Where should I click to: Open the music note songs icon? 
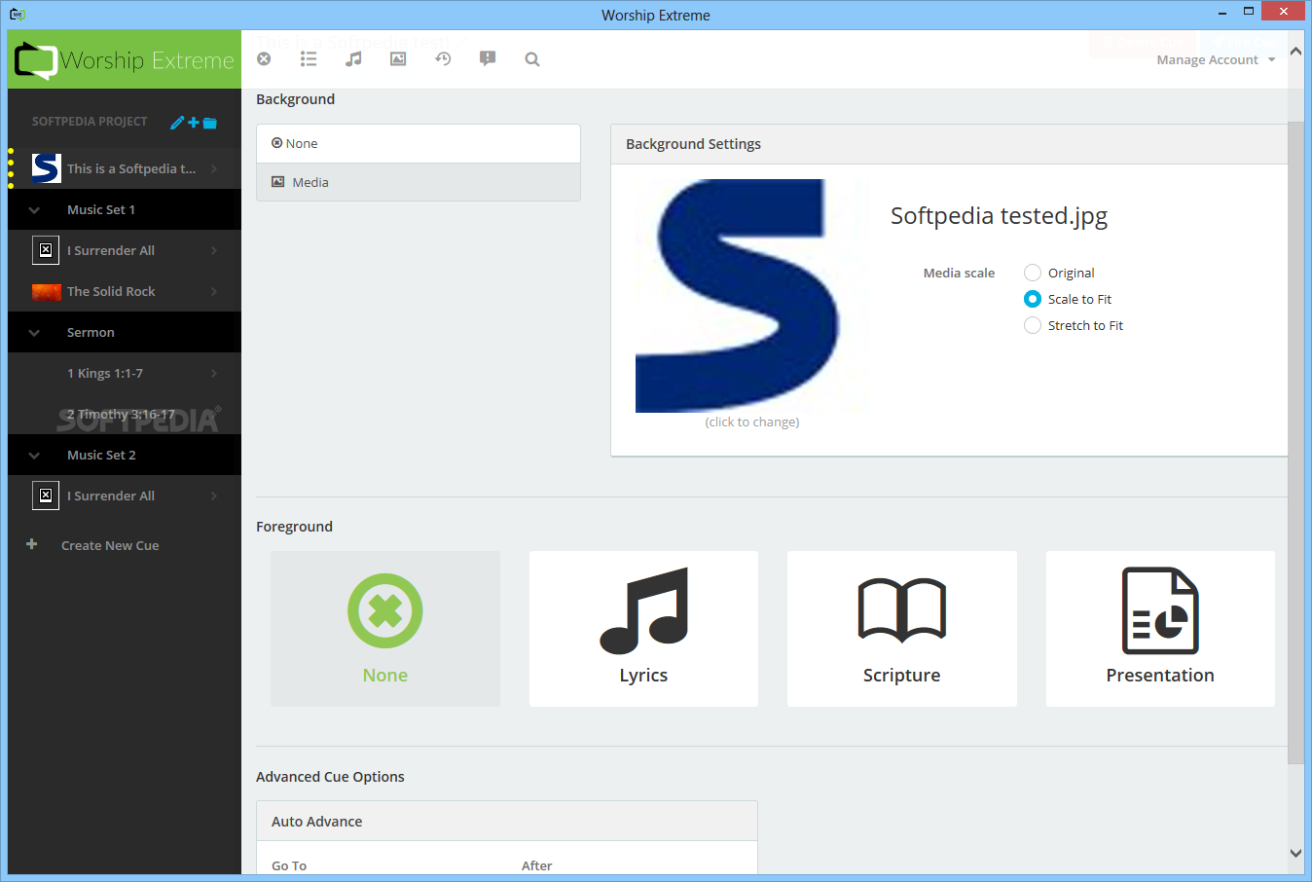click(353, 59)
